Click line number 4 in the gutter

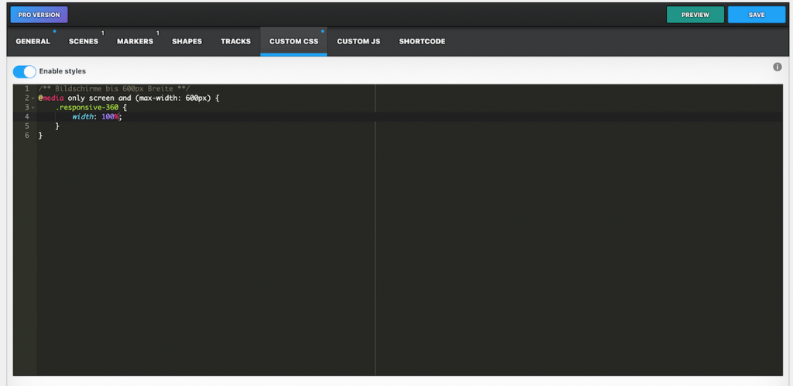click(x=27, y=117)
